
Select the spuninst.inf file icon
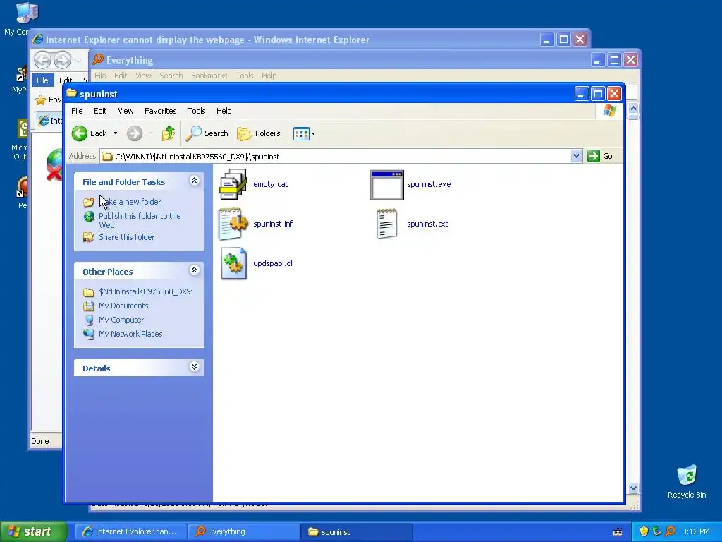(233, 224)
